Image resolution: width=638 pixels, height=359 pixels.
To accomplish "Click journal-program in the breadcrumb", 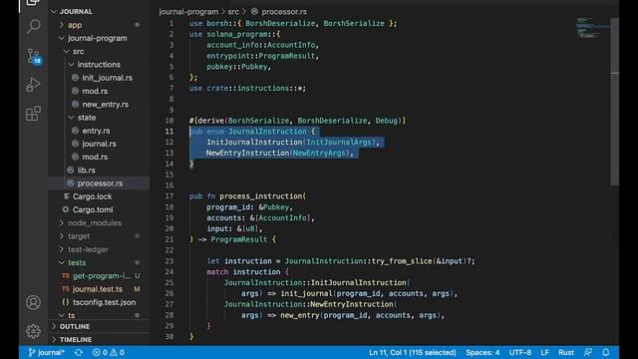I will coord(188,12).
